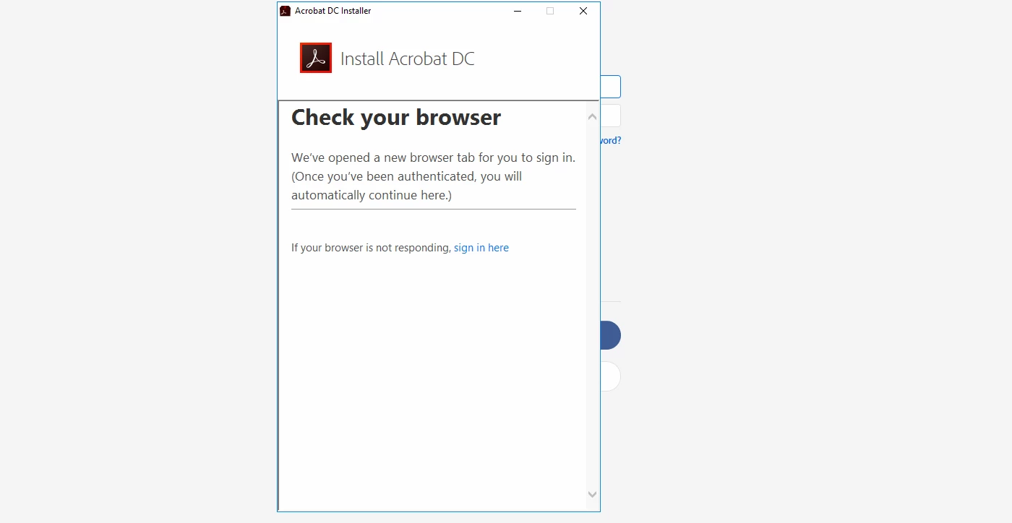Click the forgot password link behind the installer
The width and height of the screenshot is (1012, 523).
pyautogui.click(x=610, y=140)
